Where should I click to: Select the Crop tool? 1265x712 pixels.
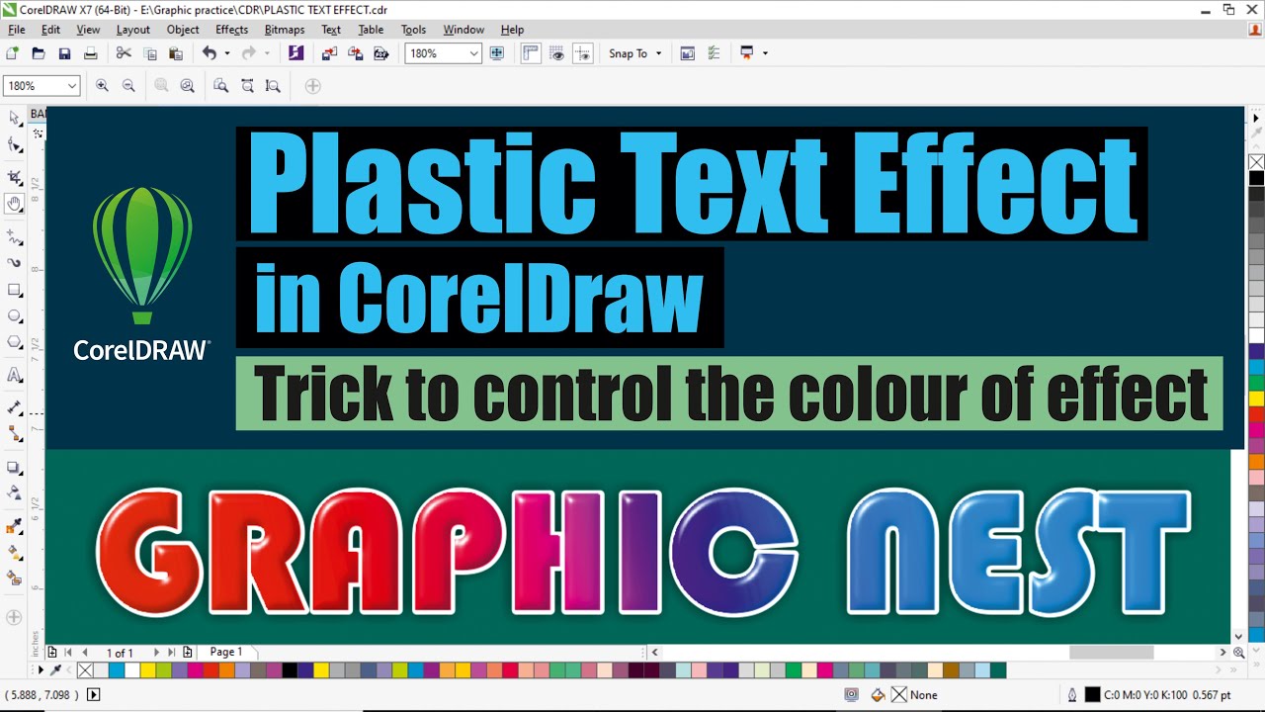tap(15, 178)
